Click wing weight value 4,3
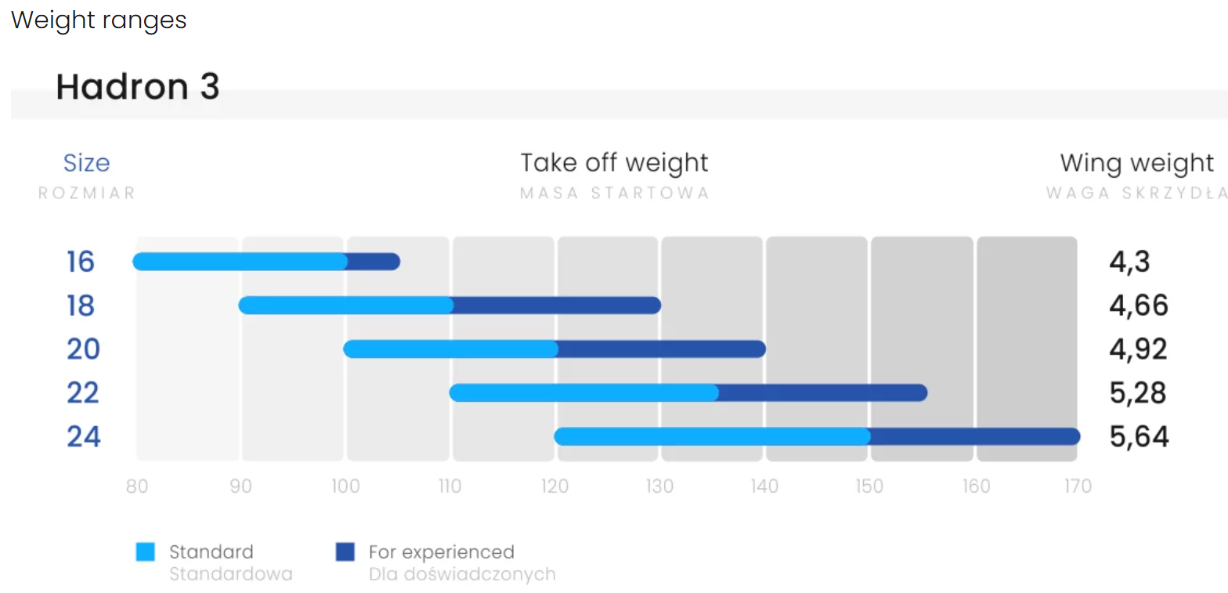This screenshot has height=593, width=1228. [x=1129, y=262]
